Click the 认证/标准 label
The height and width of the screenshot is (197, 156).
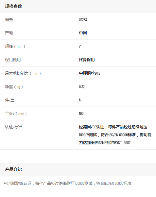pyautogui.click(x=14, y=127)
